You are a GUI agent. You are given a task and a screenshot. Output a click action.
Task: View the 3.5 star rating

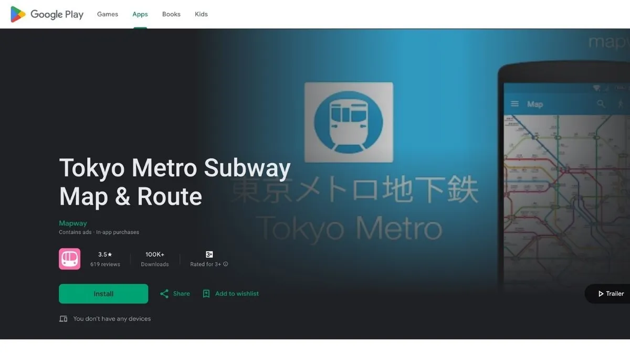pyautogui.click(x=105, y=254)
